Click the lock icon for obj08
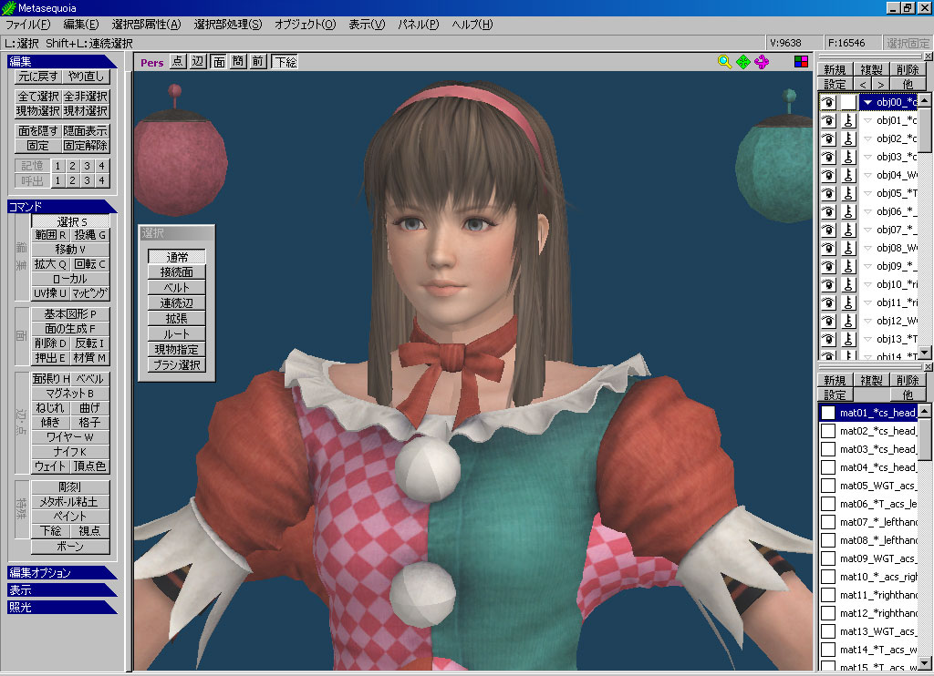 [848, 248]
